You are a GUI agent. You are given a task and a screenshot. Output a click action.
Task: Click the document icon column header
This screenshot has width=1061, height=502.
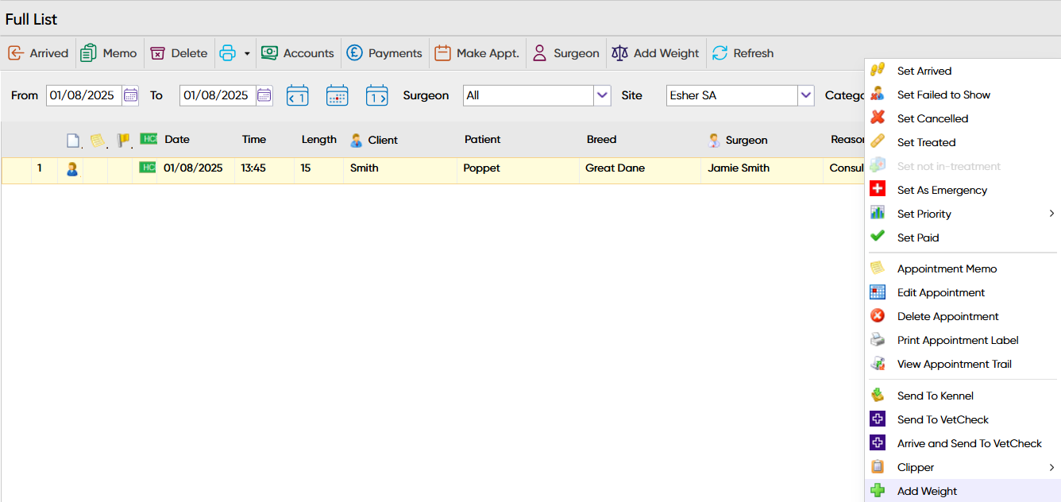tap(72, 141)
